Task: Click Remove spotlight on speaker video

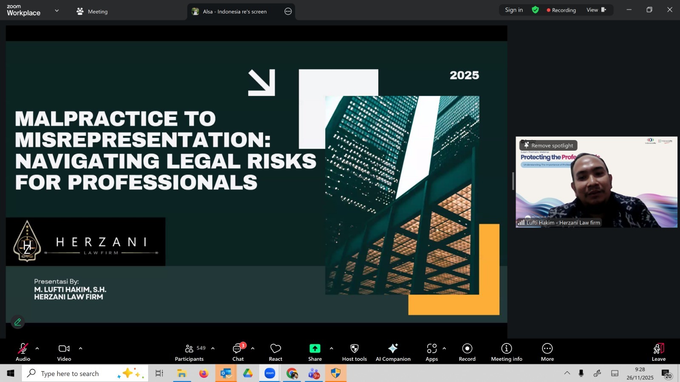Action: 548,146
